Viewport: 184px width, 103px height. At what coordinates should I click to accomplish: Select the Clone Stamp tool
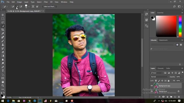point(3,45)
